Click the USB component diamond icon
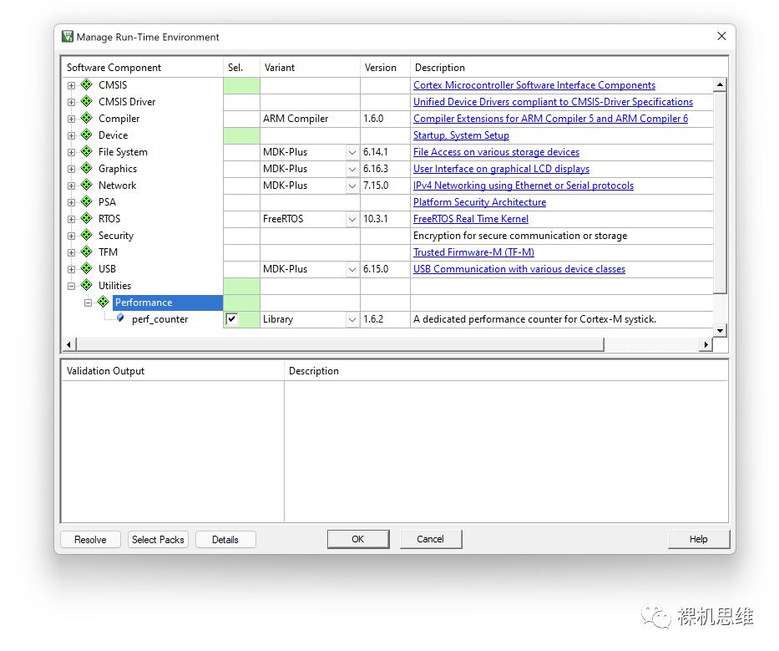Image resolution: width=779 pixels, height=651 pixels. (86, 268)
